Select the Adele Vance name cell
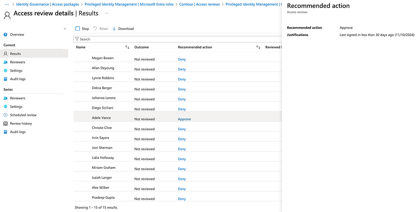 click(101, 118)
